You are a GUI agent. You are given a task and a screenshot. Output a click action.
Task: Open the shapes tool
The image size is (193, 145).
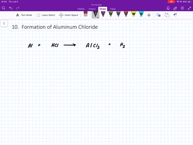point(158,15)
